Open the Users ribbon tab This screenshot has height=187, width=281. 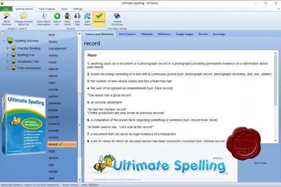point(64,9)
